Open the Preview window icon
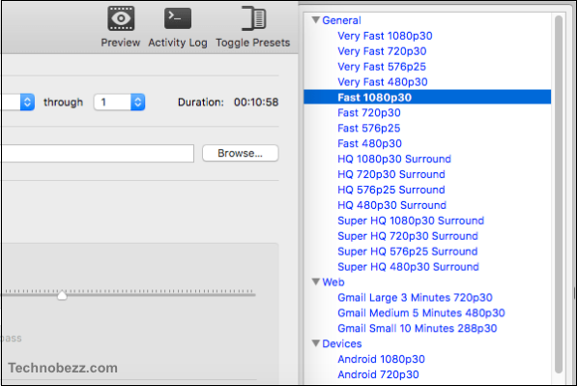Screen dimensions: 578x386 (x=121, y=18)
